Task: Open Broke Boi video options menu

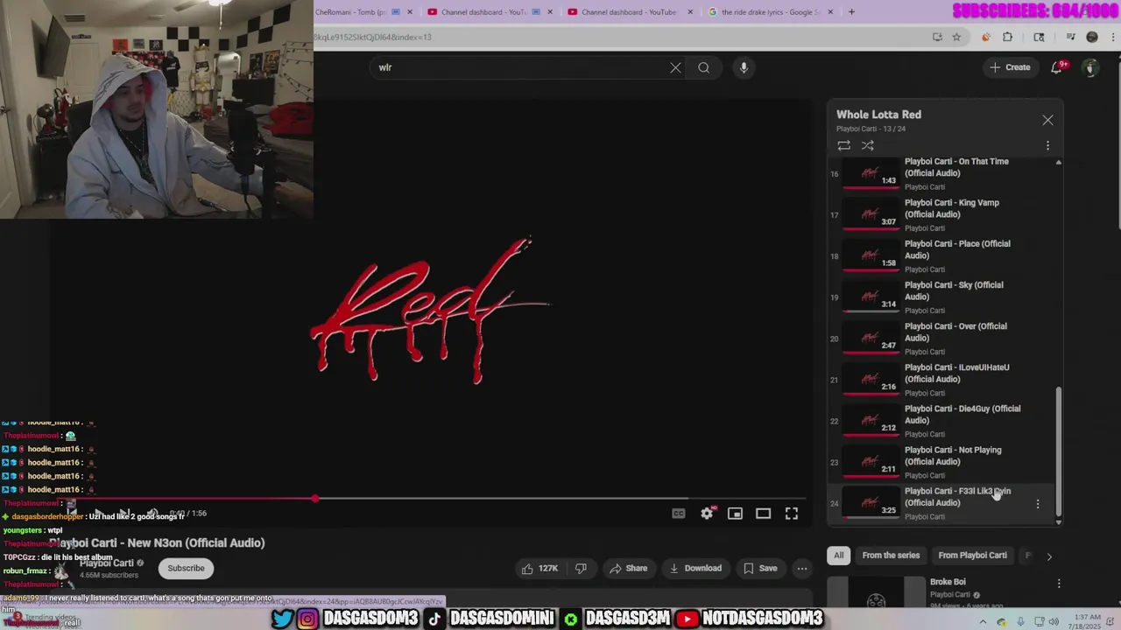Action: coord(1059,584)
